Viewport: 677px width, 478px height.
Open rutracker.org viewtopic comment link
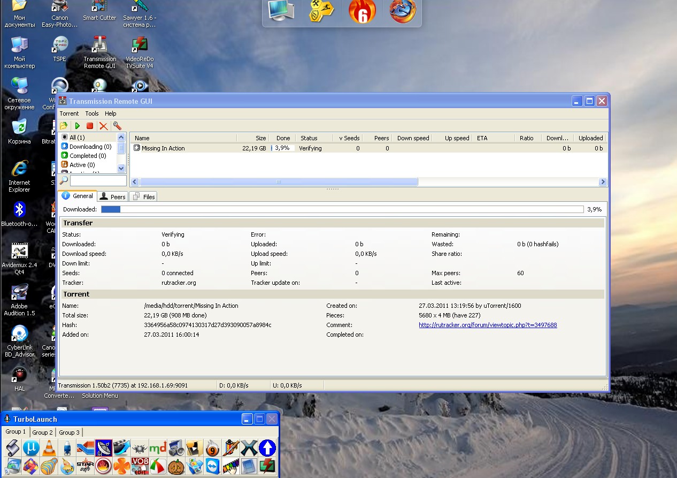click(488, 325)
